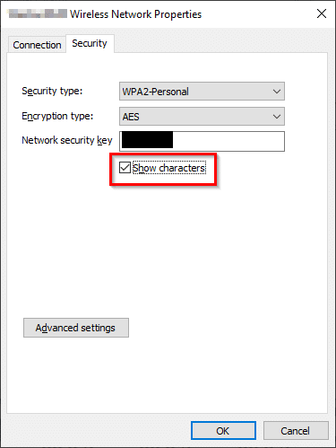Click the chevron arrow of Encryption type dropdown
This screenshot has height=448, width=336.
point(277,117)
